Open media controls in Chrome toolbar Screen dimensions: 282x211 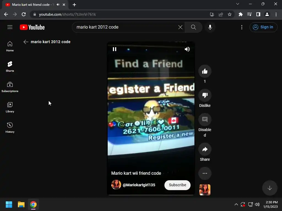pyautogui.click(x=249, y=14)
